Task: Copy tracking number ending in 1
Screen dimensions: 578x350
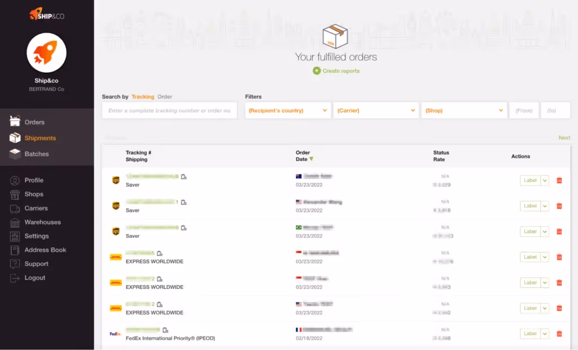Action: click(183, 202)
